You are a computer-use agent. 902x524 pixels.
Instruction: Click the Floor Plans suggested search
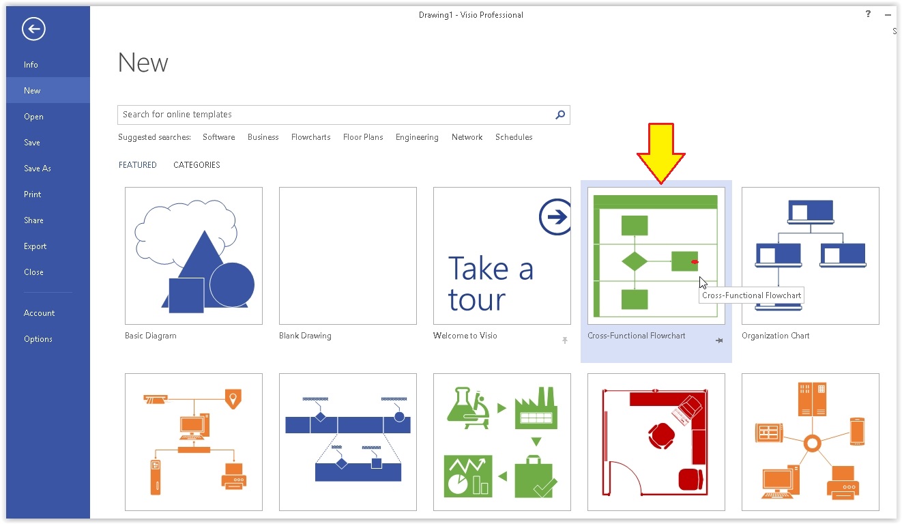[363, 137]
